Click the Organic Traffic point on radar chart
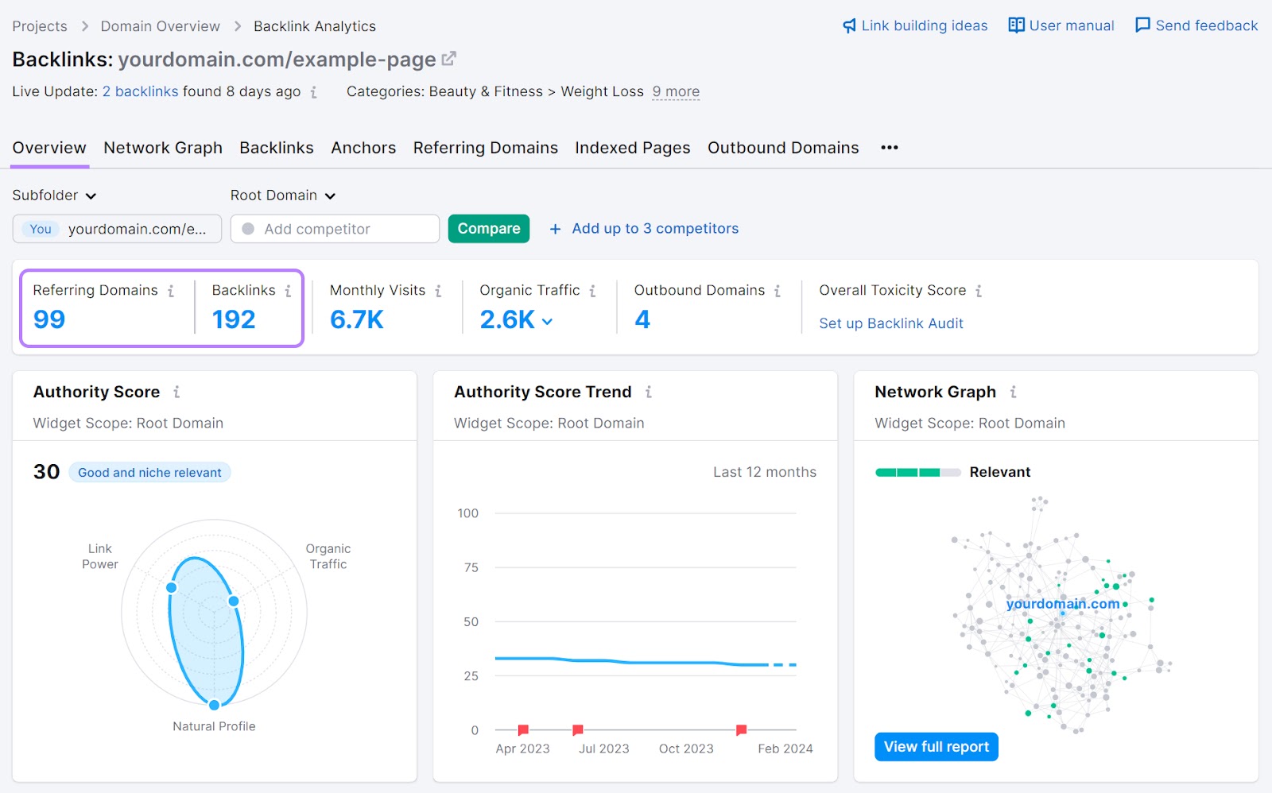 (x=234, y=602)
